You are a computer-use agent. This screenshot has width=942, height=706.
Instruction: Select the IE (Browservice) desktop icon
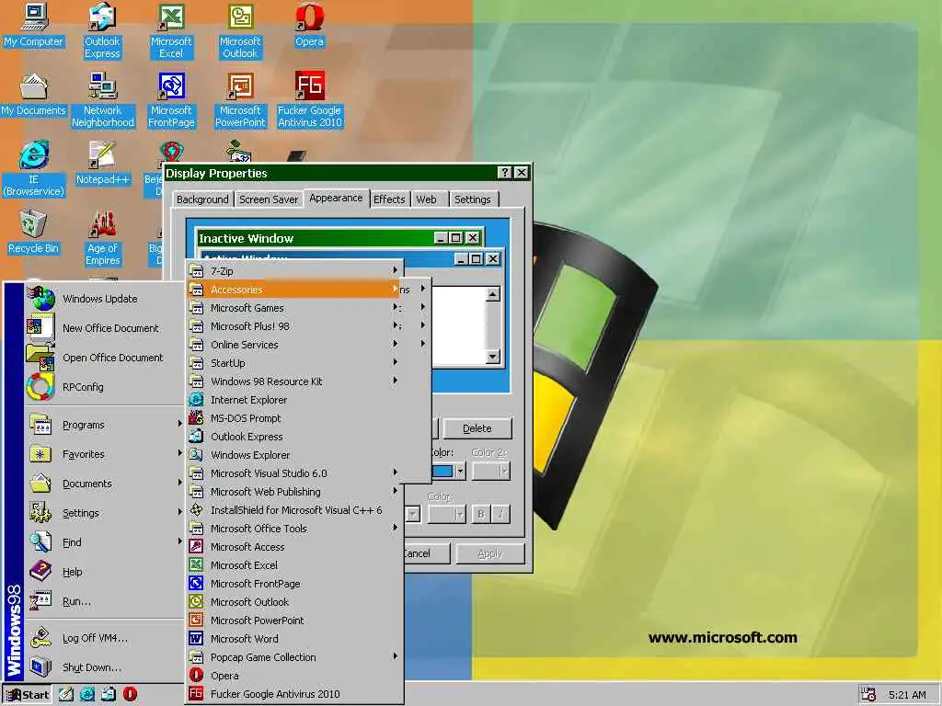point(34,169)
